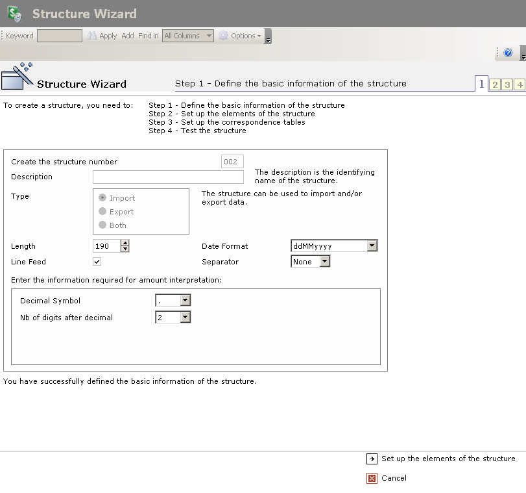Click the Options gear icon

[x=224, y=36]
